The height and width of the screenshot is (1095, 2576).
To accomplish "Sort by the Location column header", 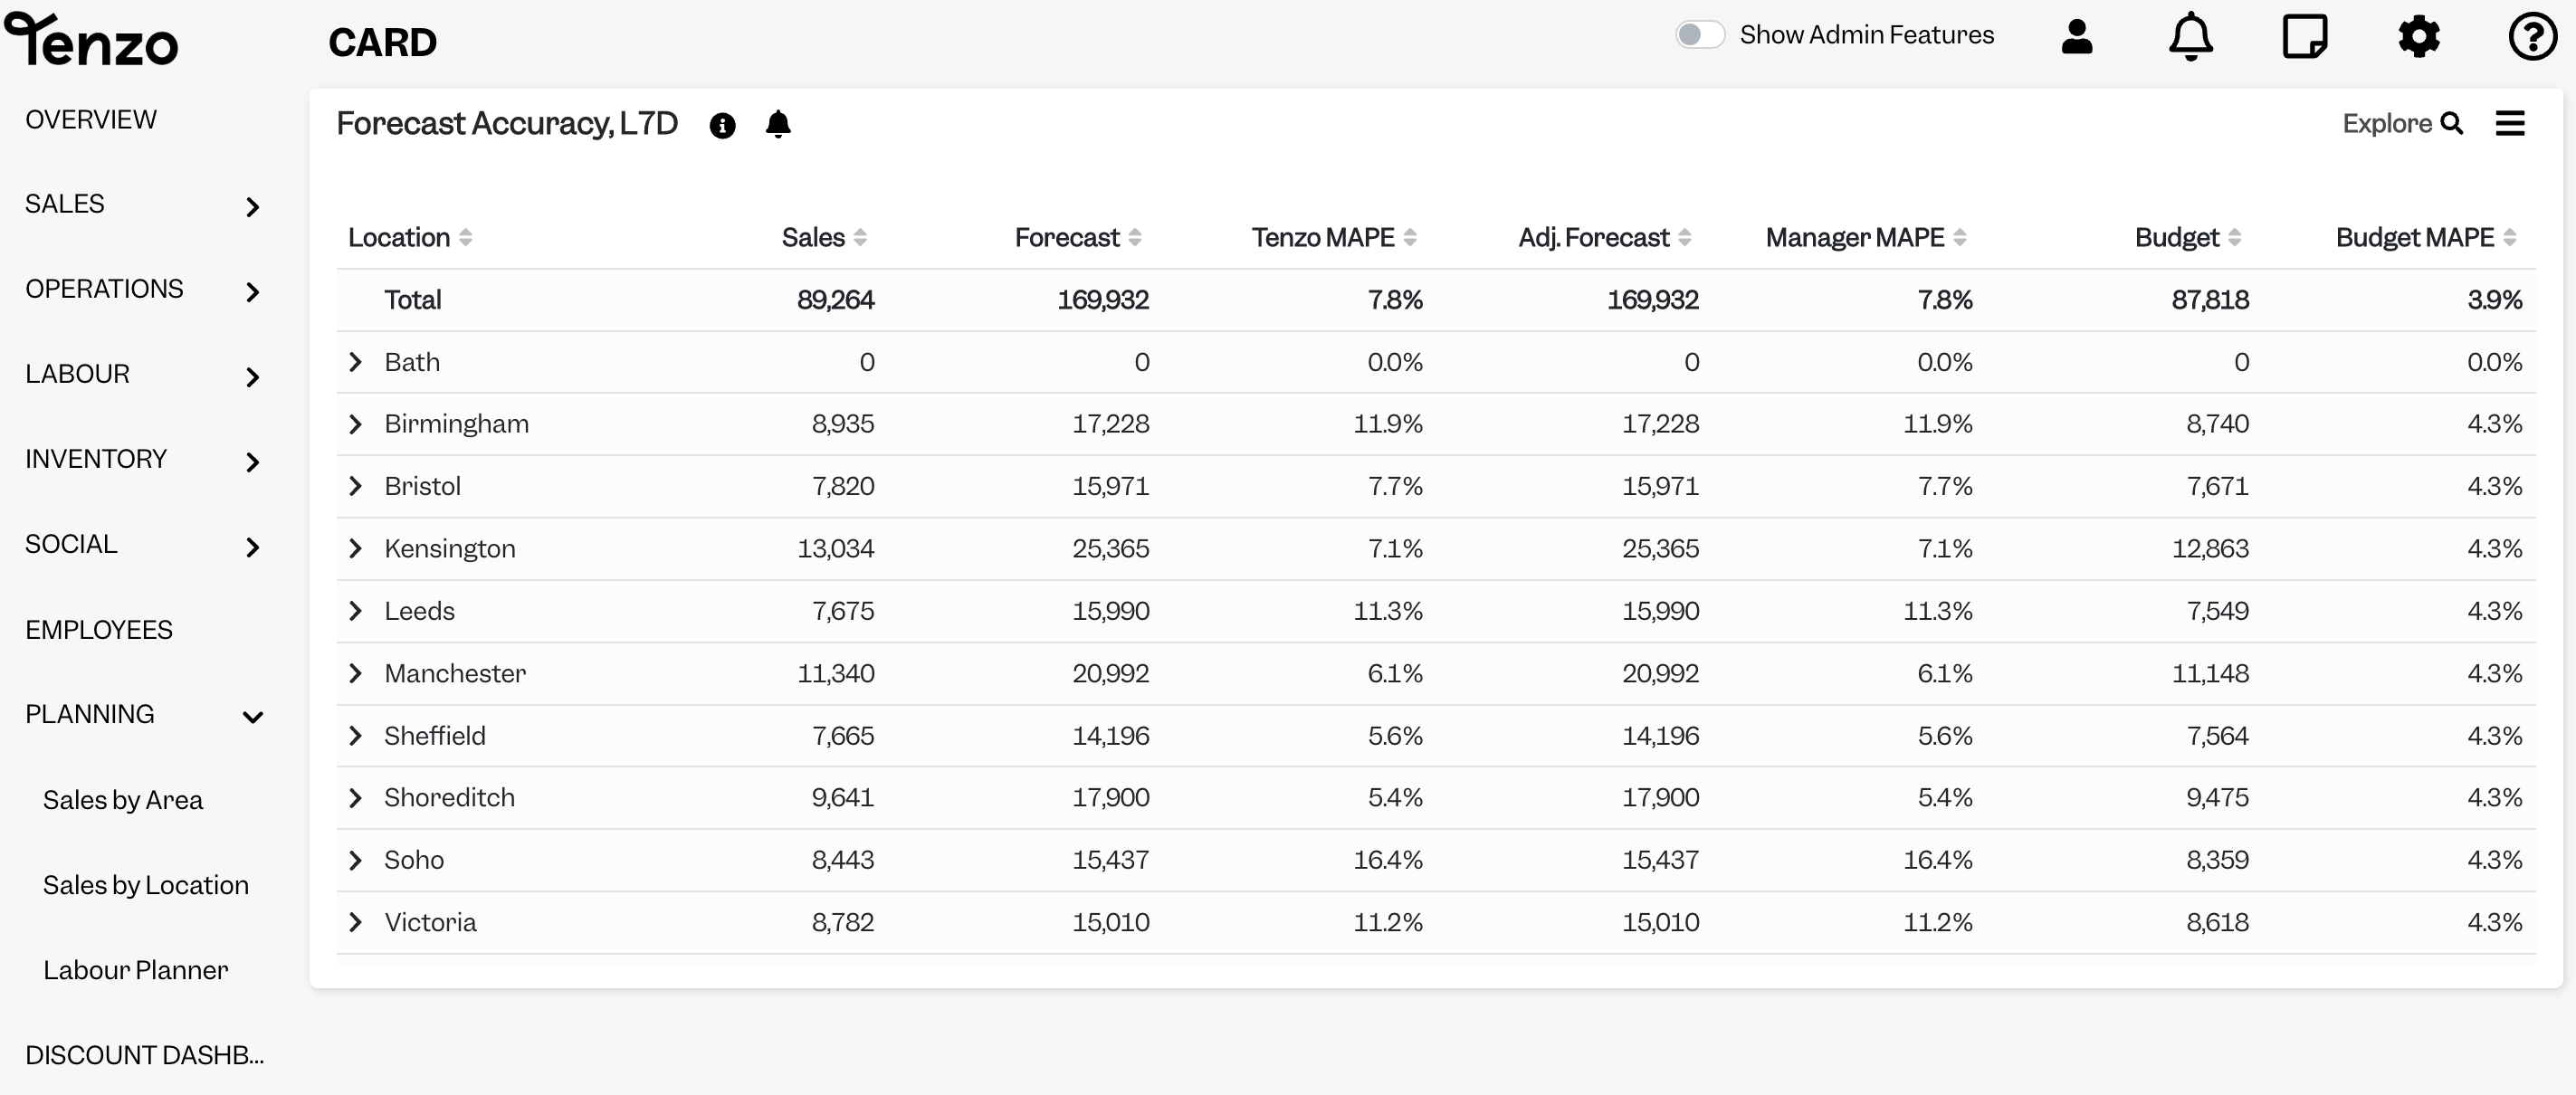I will (410, 237).
